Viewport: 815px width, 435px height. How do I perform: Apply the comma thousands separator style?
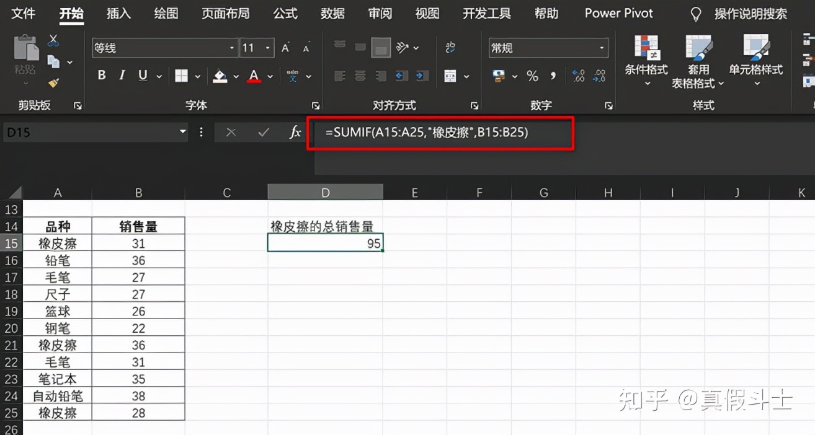(554, 76)
